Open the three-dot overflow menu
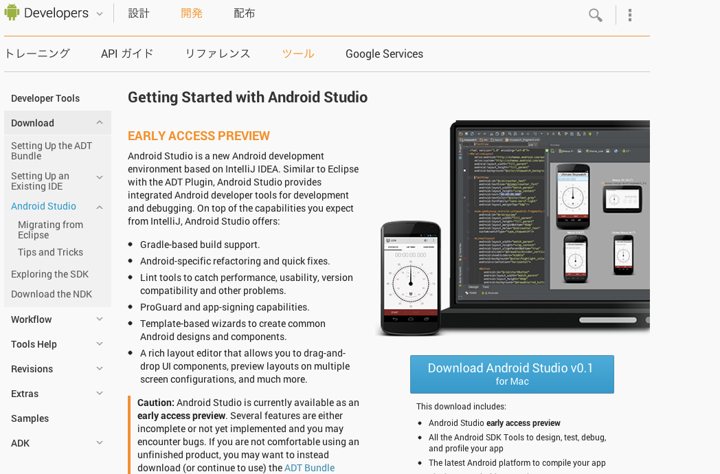Image resolution: width=720 pixels, height=474 pixels. click(630, 15)
